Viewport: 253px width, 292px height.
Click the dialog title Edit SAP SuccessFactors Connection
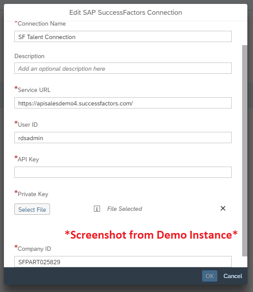[126, 13]
